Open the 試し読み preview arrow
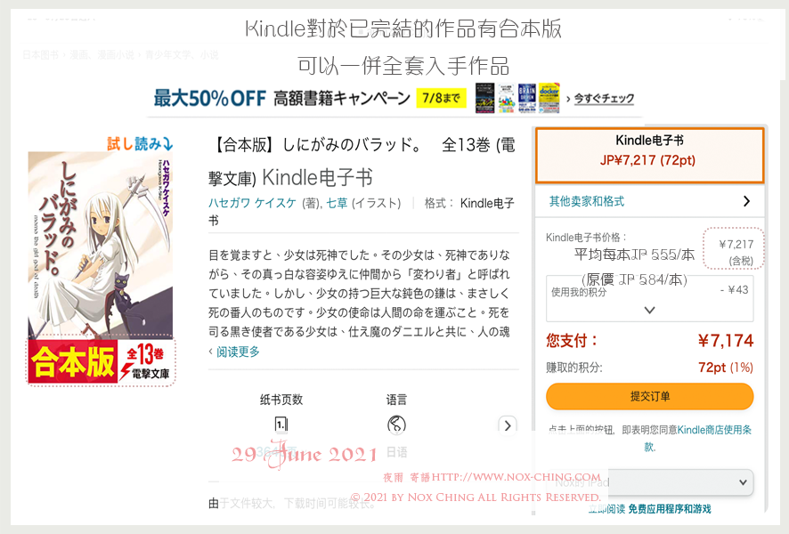The width and height of the screenshot is (789, 534). 140,144
